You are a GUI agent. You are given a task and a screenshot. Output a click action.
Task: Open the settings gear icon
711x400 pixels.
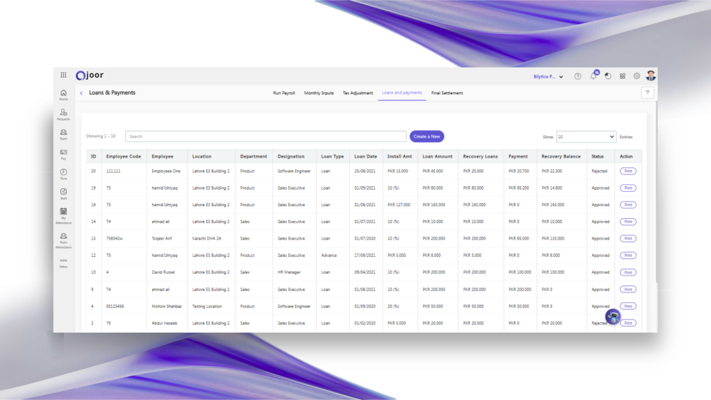[x=637, y=76]
